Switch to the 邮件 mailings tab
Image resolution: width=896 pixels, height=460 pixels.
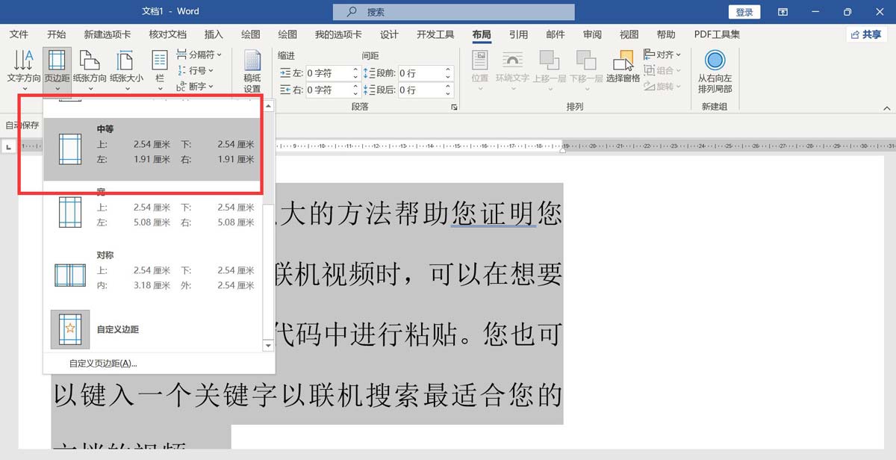click(556, 34)
